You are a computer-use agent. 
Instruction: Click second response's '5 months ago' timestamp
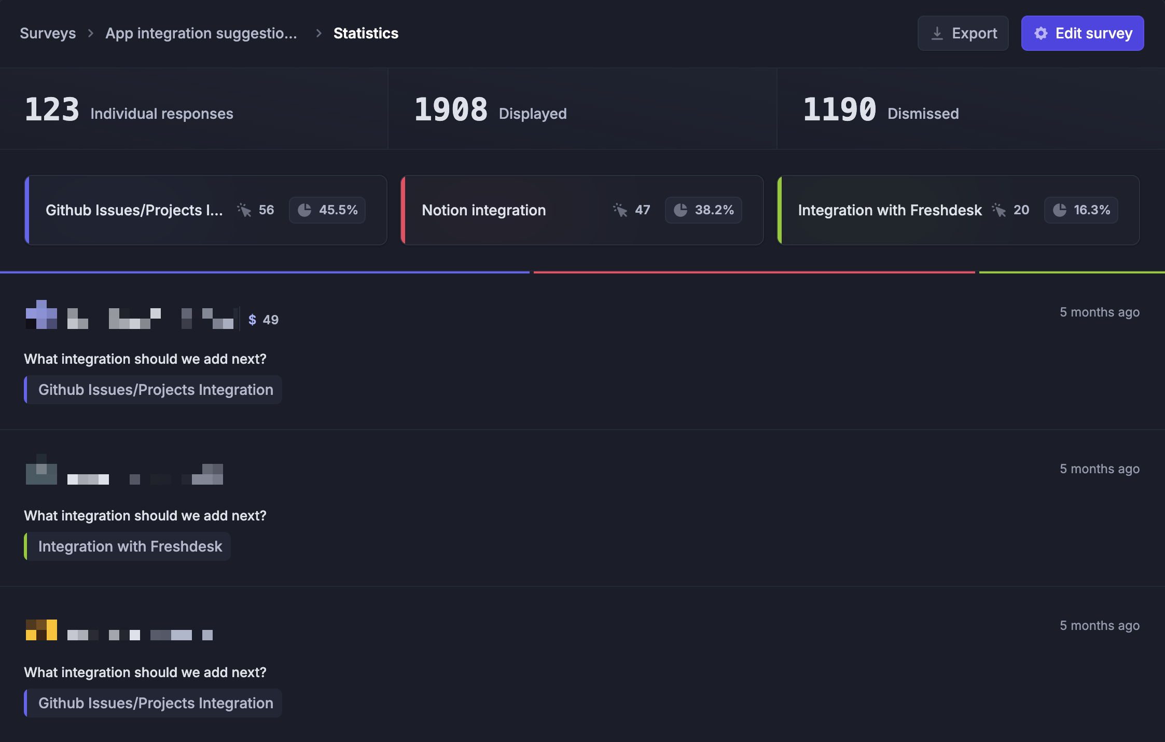pyautogui.click(x=1100, y=469)
